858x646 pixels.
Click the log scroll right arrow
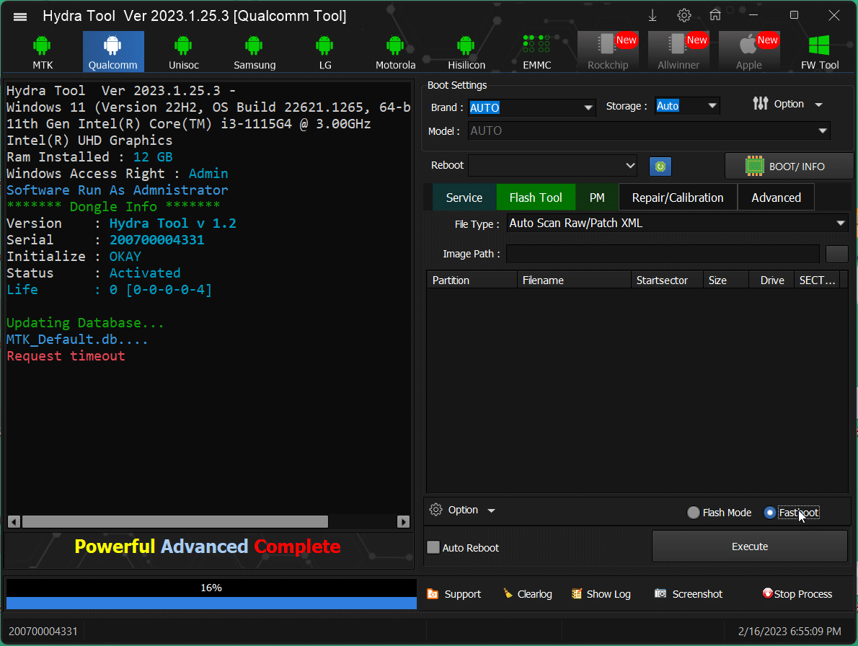tap(403, 522)
